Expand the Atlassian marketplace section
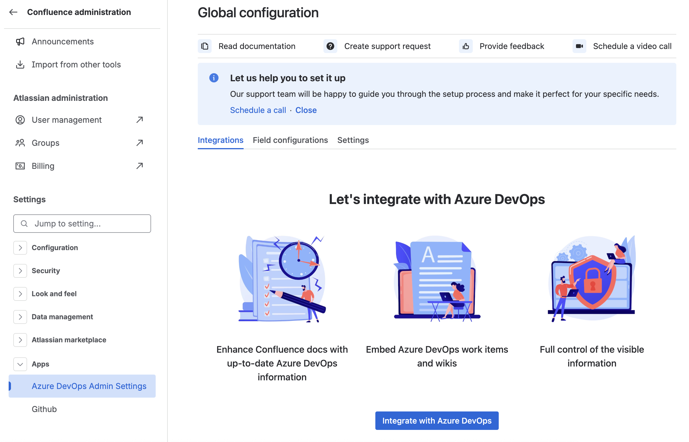689x442 pixels. [20, 340]
